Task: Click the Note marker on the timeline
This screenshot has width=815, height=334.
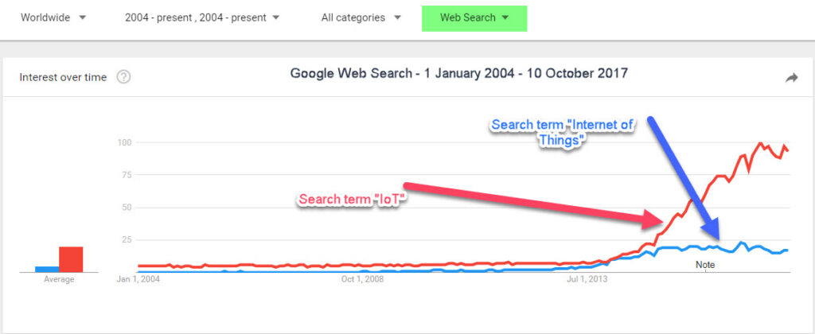Action: [705, 265]
